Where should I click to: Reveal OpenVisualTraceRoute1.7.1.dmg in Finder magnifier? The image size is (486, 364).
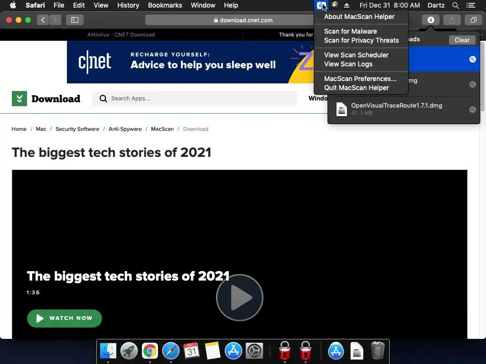click(472, 109)
